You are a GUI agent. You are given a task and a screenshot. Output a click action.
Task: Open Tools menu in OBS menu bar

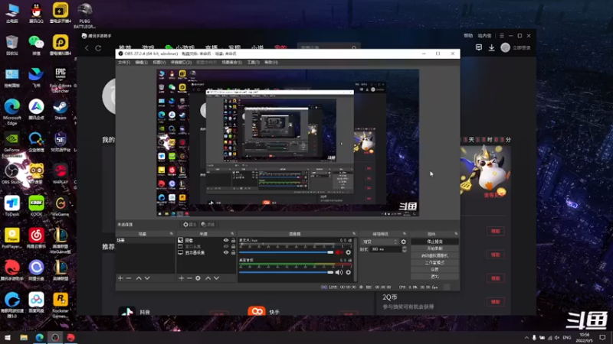click(x=253, y=63)
